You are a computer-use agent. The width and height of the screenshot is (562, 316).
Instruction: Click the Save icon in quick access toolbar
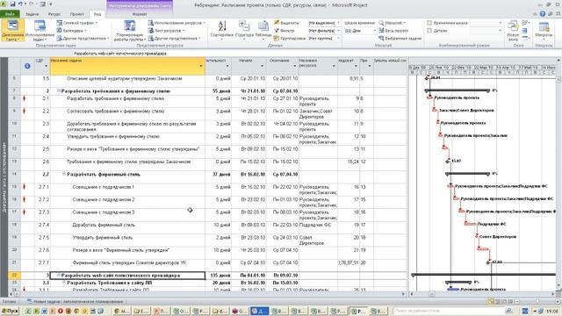[x=12, y=4]
